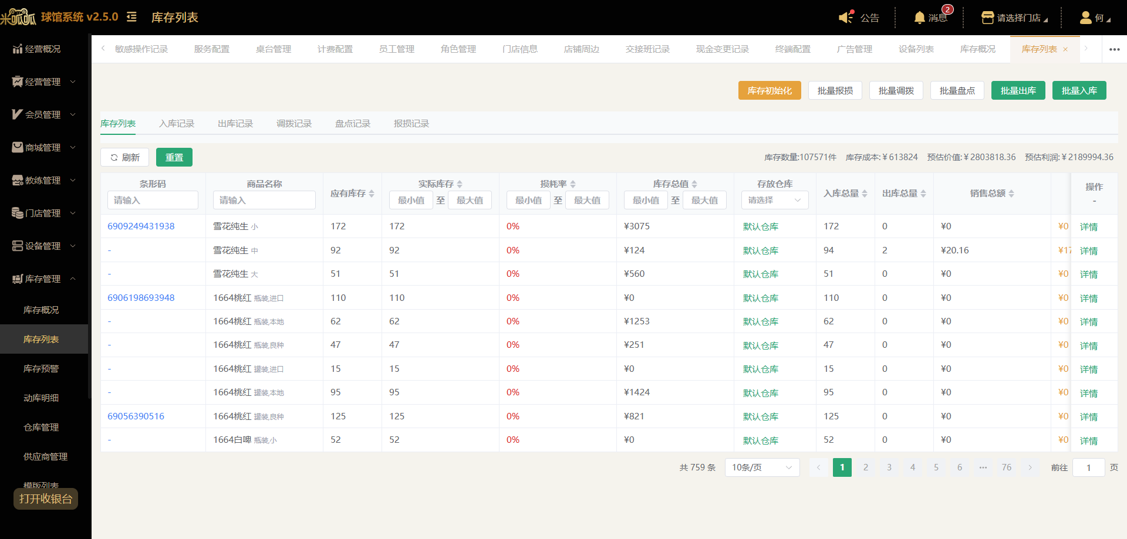Viewport: 1127px width, 539px height.
Task: Switch to the 调拨记录 tab
Action: [294, 124]
